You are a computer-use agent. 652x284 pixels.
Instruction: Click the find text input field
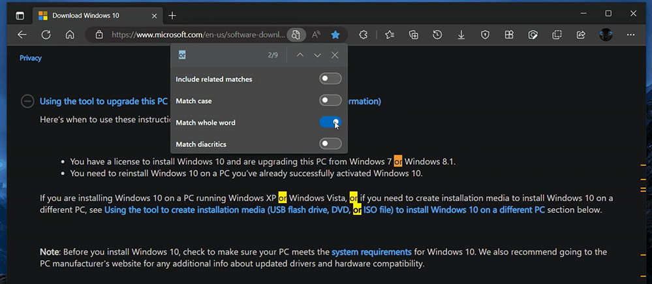tap(221, 55)
